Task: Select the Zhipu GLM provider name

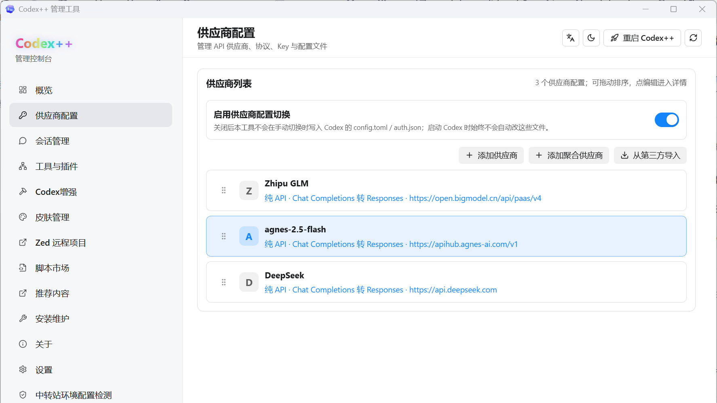Action: pyautogui.click(x=287, y=184)
